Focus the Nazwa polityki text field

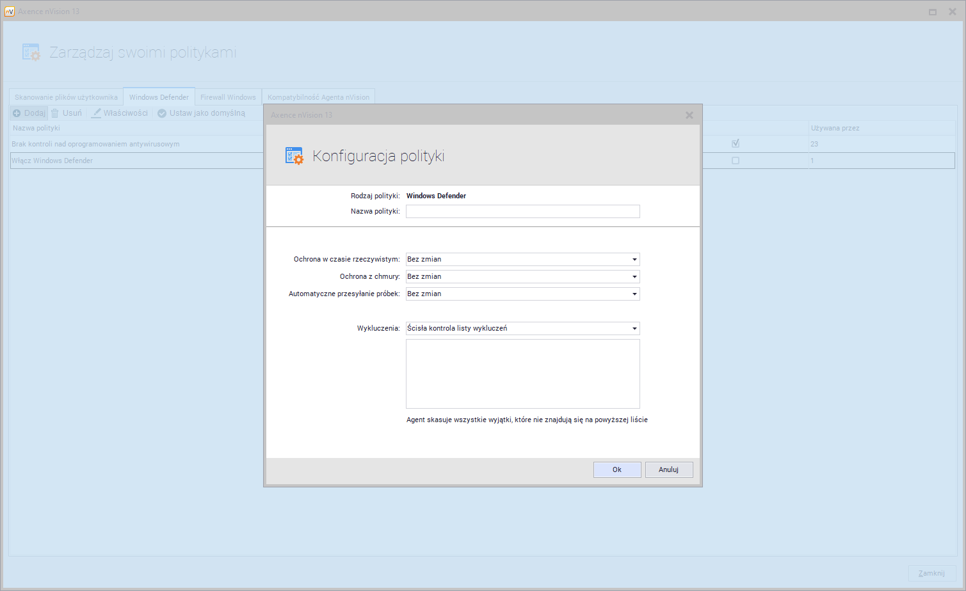(x=522, y=212)
